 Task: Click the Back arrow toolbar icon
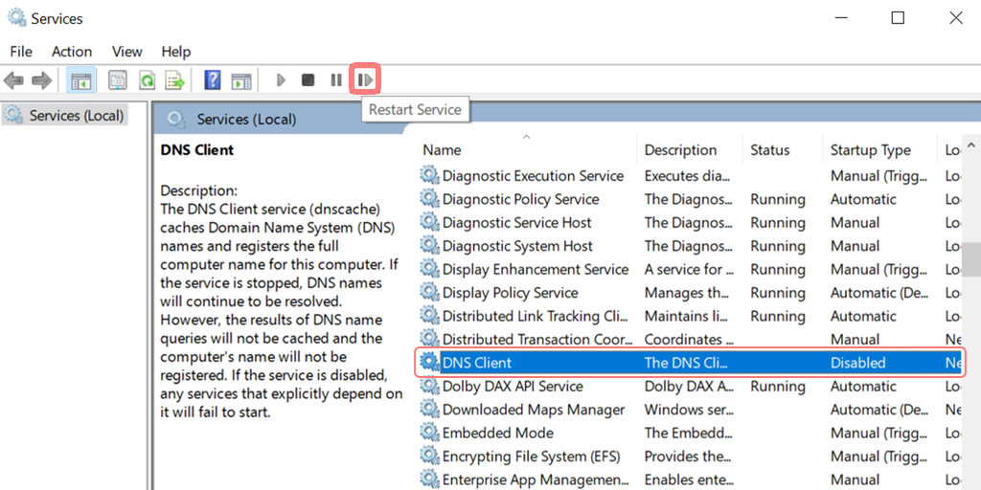(x=13, y=80)
